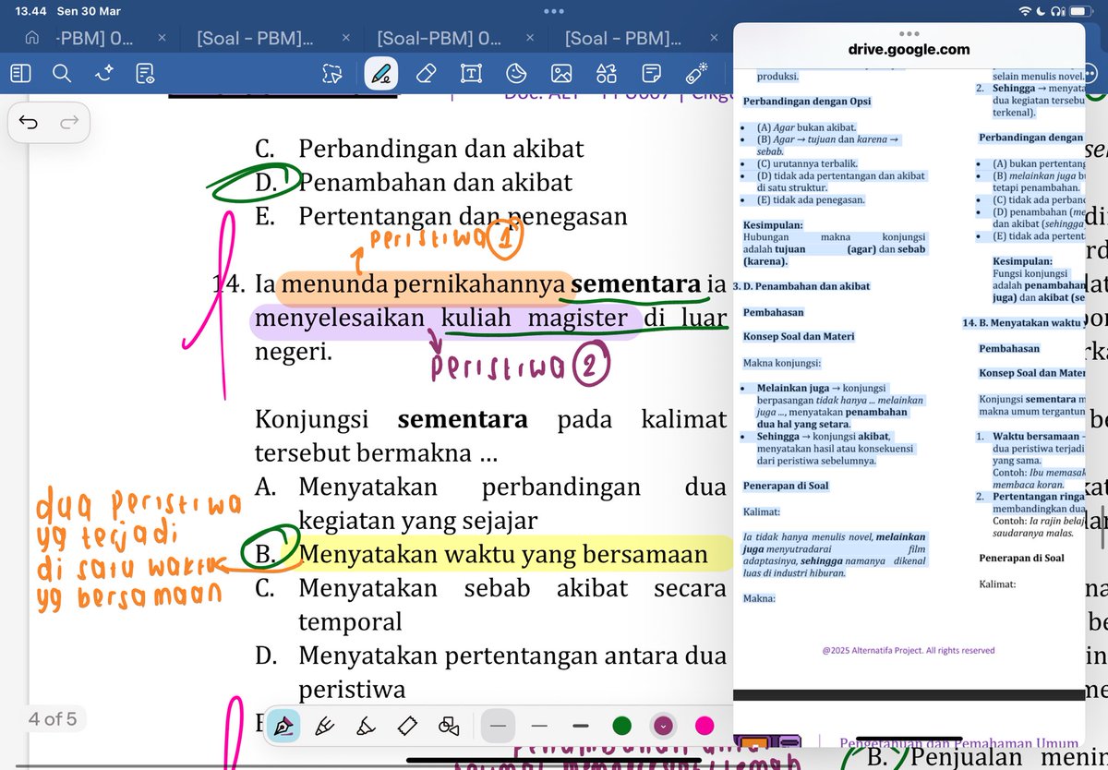Toggle the page thumbnails sidebar icon
This screenshot has height=770, width=1108.
(x=21, y=74)
